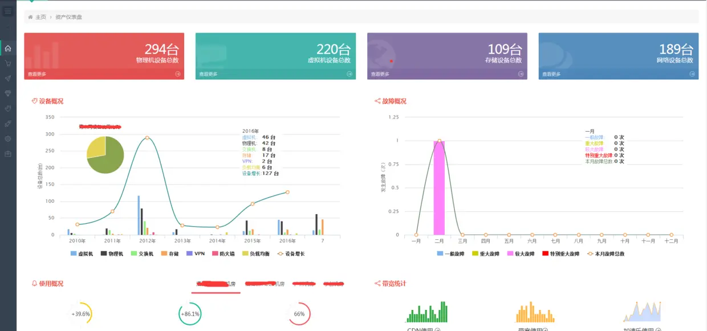
Task: Open the tag sidebar item
Action: pos(8,108)
